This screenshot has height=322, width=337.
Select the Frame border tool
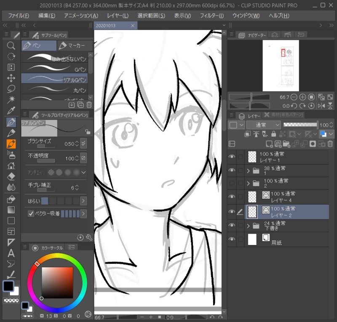tap(11, 232)
